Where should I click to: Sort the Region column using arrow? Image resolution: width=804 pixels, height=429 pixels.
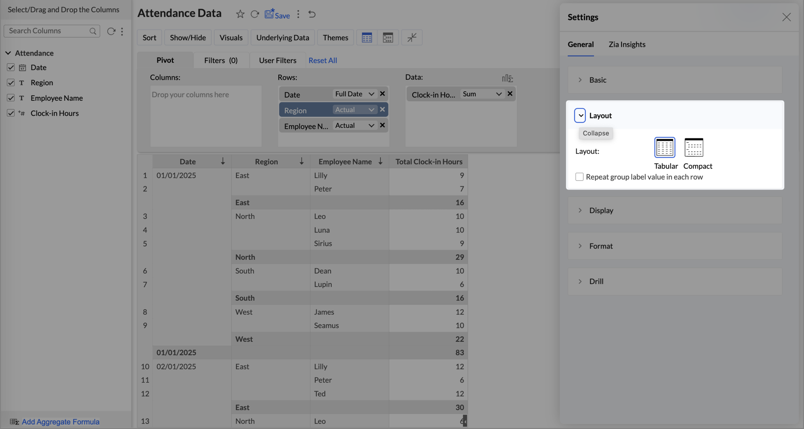coord(301,161)
